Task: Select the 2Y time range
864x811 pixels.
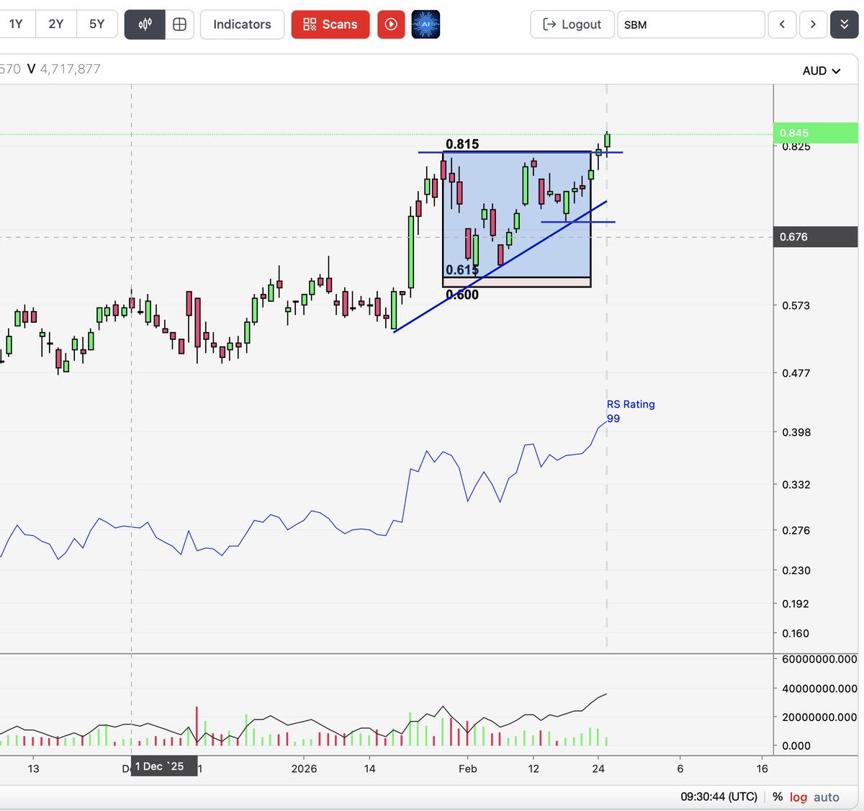Action: [56, 24]
